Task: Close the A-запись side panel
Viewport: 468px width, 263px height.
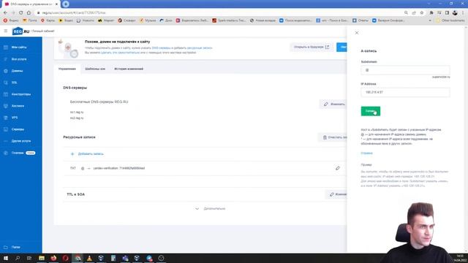Action: click(x=357, y=33)
